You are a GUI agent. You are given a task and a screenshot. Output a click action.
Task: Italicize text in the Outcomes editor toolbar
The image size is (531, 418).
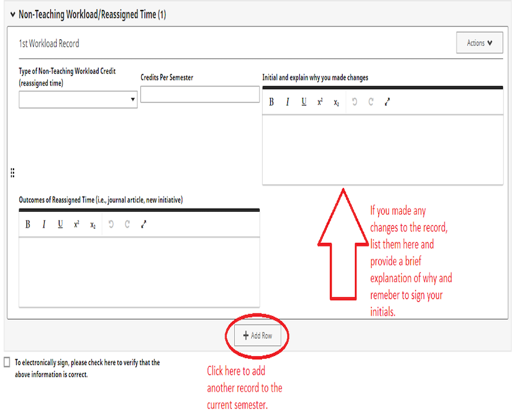click(44, 225)
